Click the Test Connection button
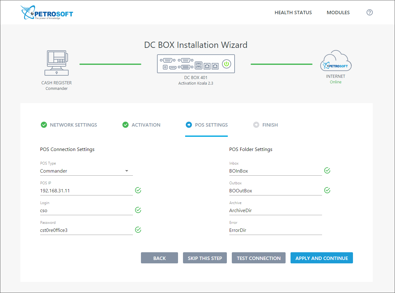The width and height of the screenshot is (395, 293). tap(259, 258)
